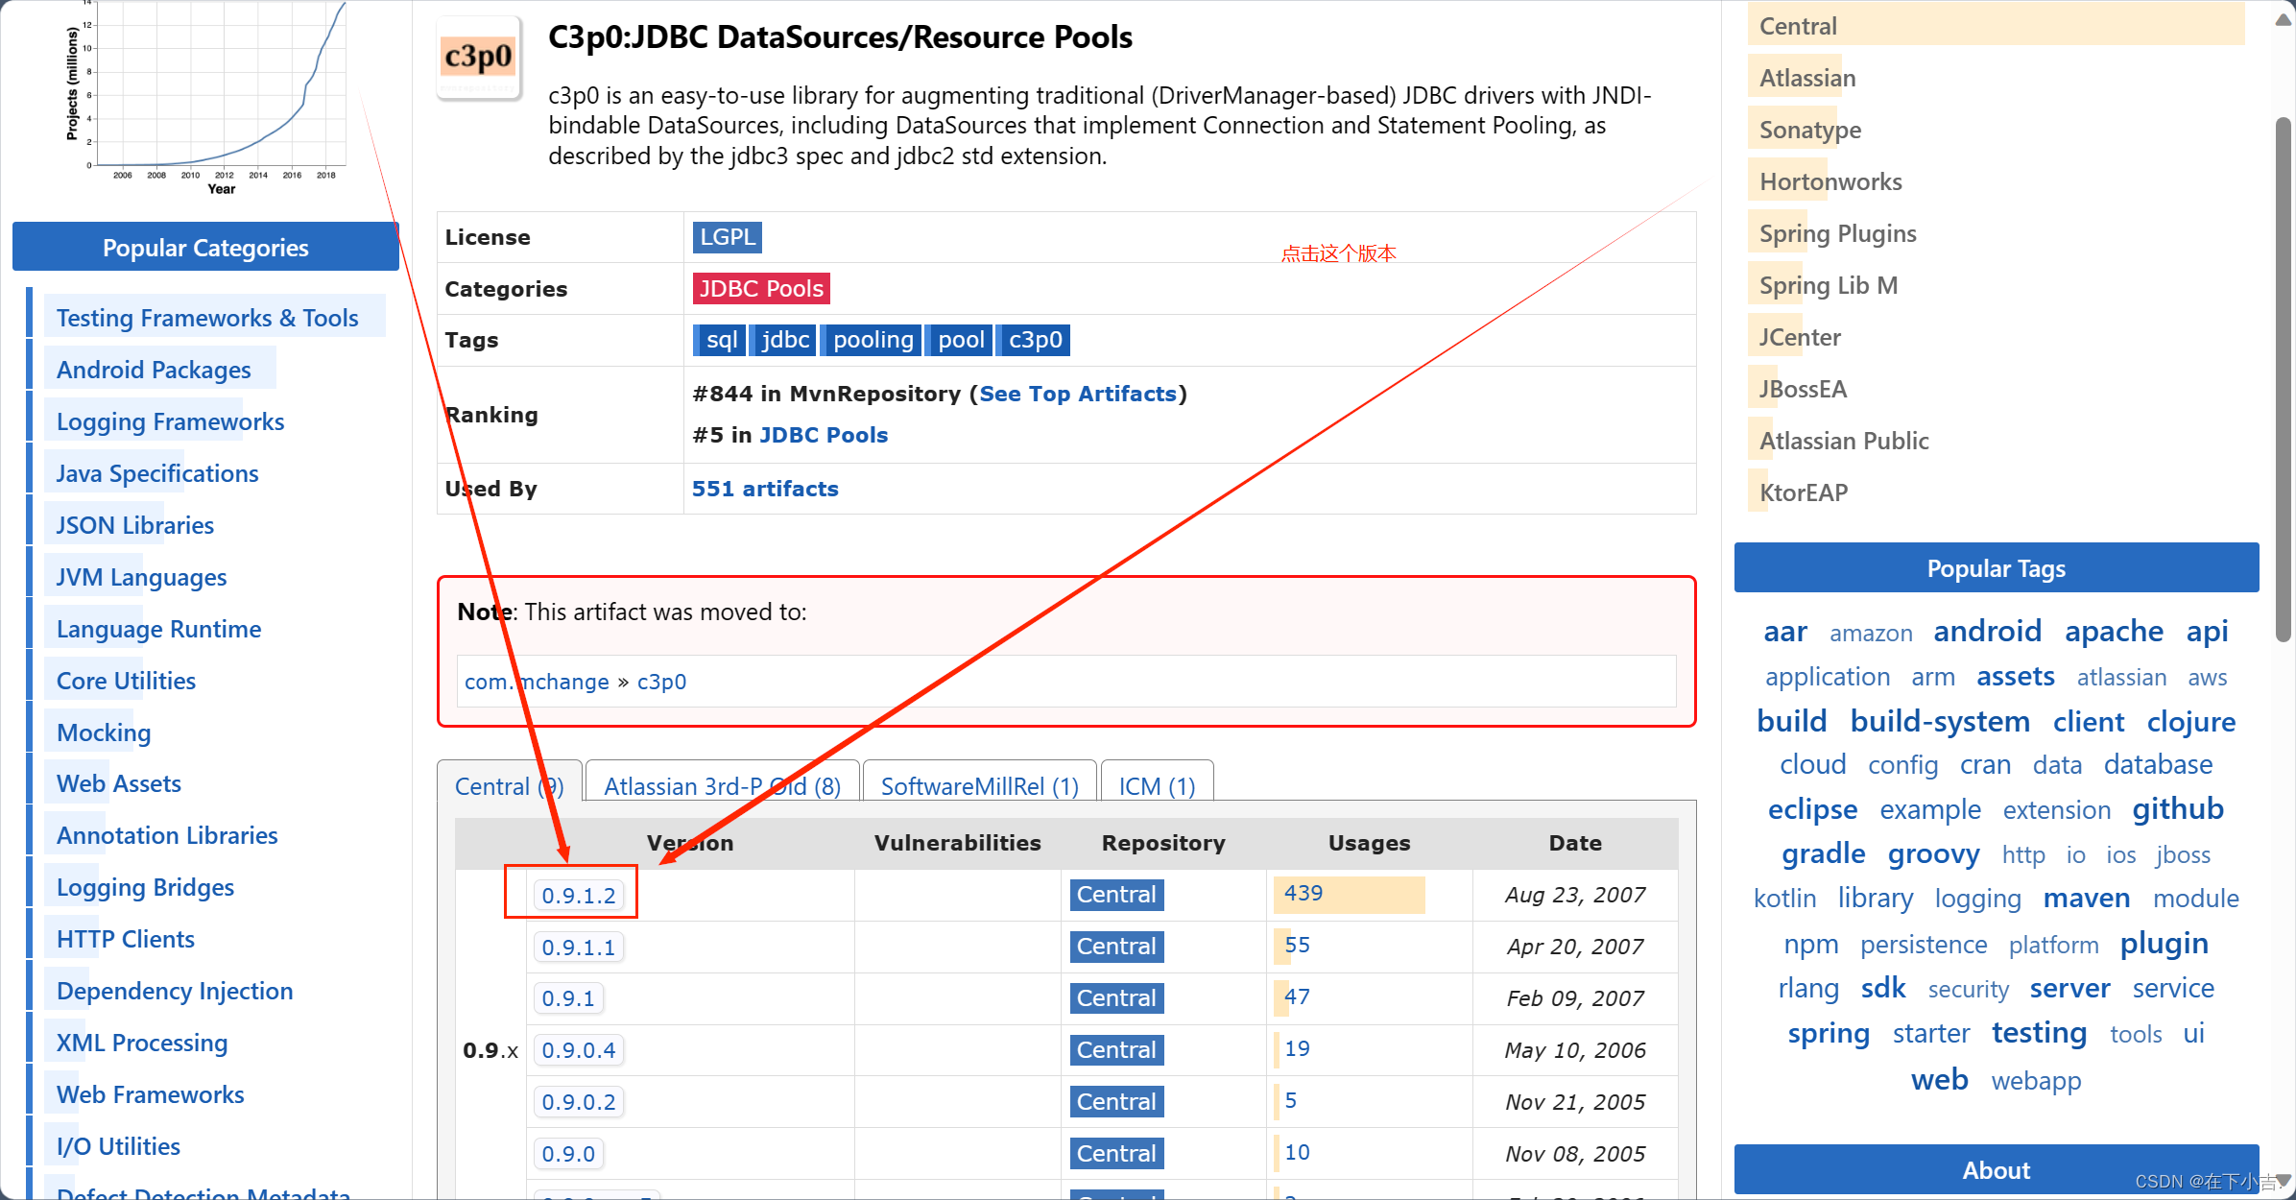The width and height of the screenshot is (2296, 1200).
Task: Open the maven popular tag
Action: (2086, 898)
